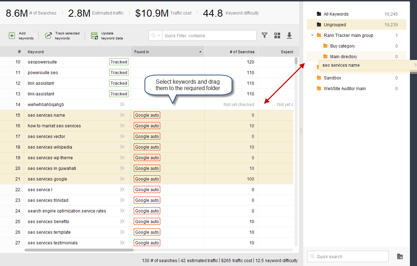417x266 pixels.
Task: Click the download export icon
Action: 289,35
